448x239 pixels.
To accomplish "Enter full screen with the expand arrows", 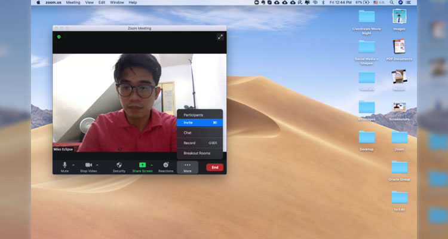I will coord(220,37).
